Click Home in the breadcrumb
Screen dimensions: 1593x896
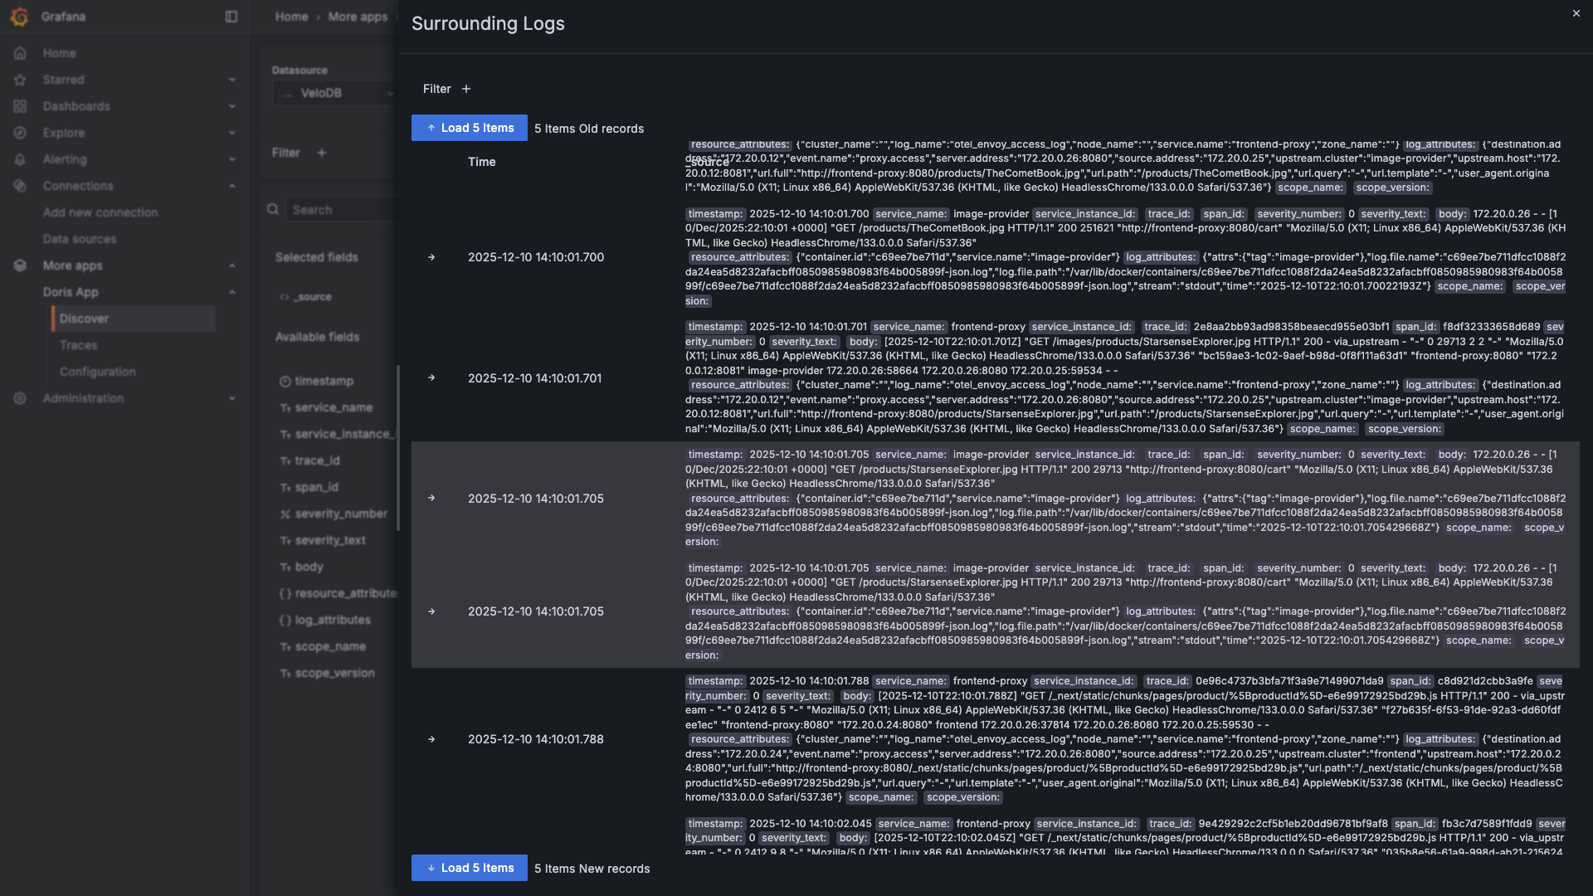(291, 17)
